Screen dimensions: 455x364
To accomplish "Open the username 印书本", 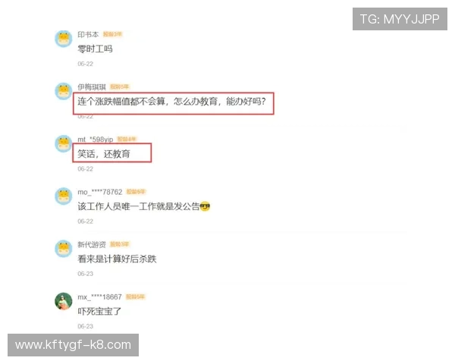I will click(88, 35).
